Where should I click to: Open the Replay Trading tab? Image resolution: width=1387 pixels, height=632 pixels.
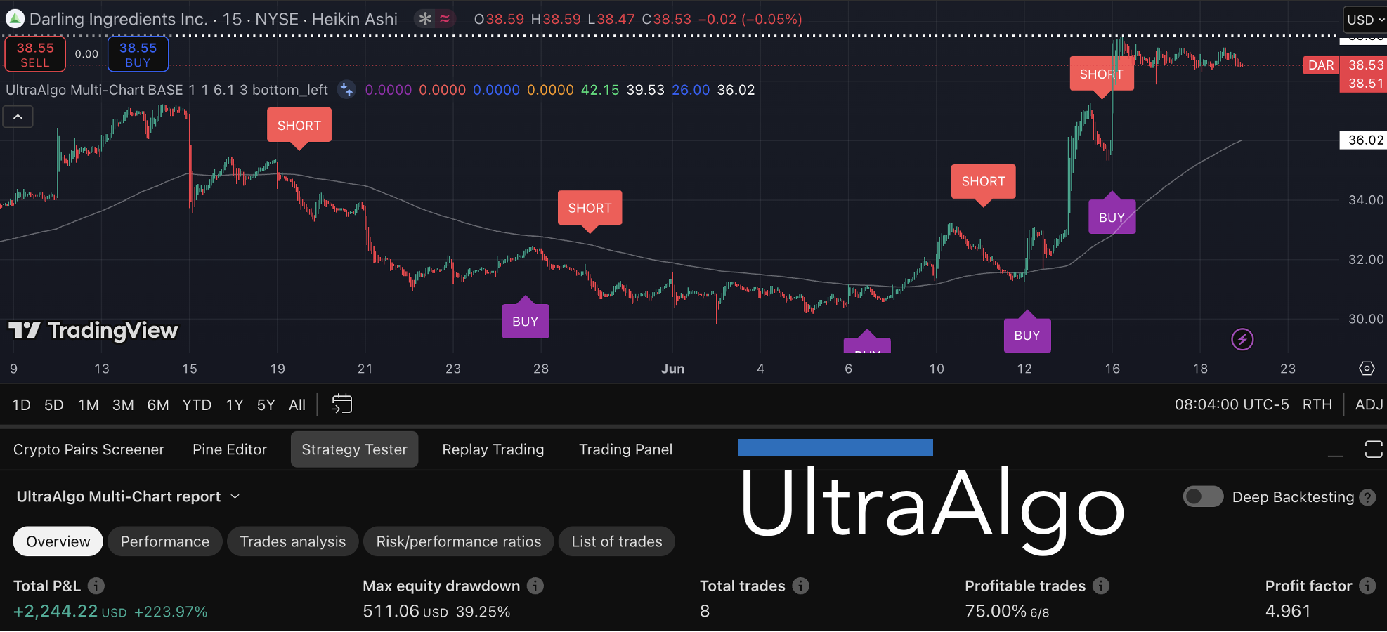tap(493, 449)
